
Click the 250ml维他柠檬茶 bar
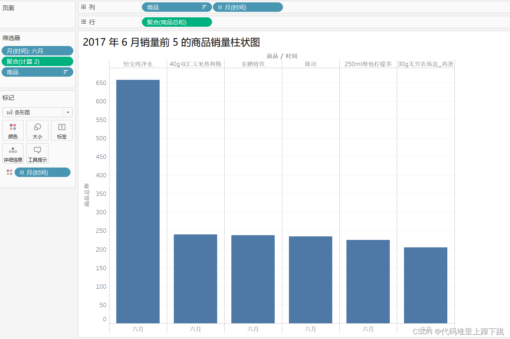tap(368, 282)
